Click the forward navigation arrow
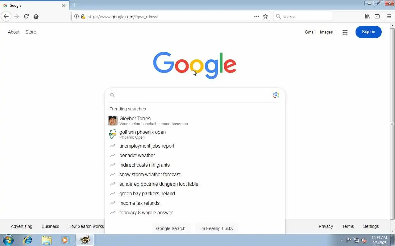This screenshot has width=395, height=246. [x=16, y=16]
